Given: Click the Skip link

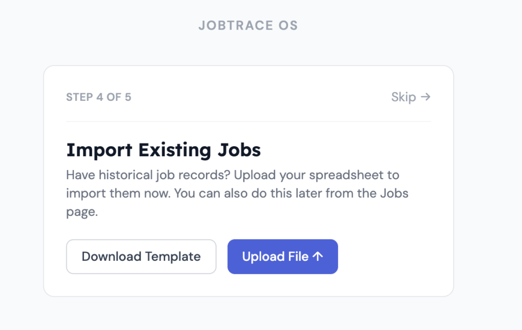Looking at the screenshot, I should [x=411, y=97].
